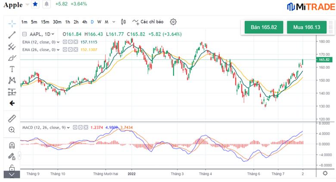Toggle the magnet snap mode
Screen dimensions: 336x182
click(x=12, y=145)
